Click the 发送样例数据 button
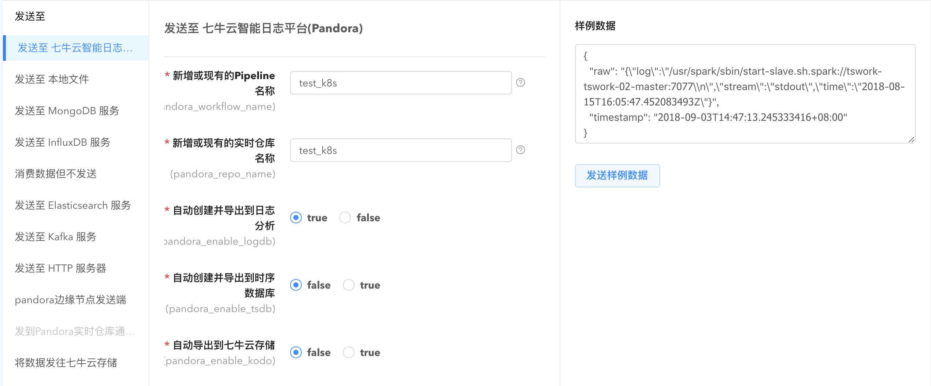The image size is (931, 386). (x=617, y=175)
